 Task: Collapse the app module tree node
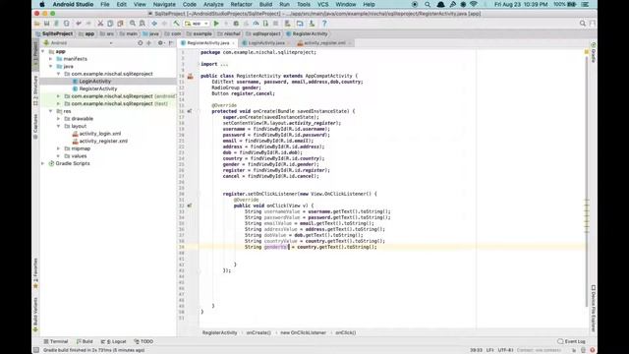pos(43,51)
